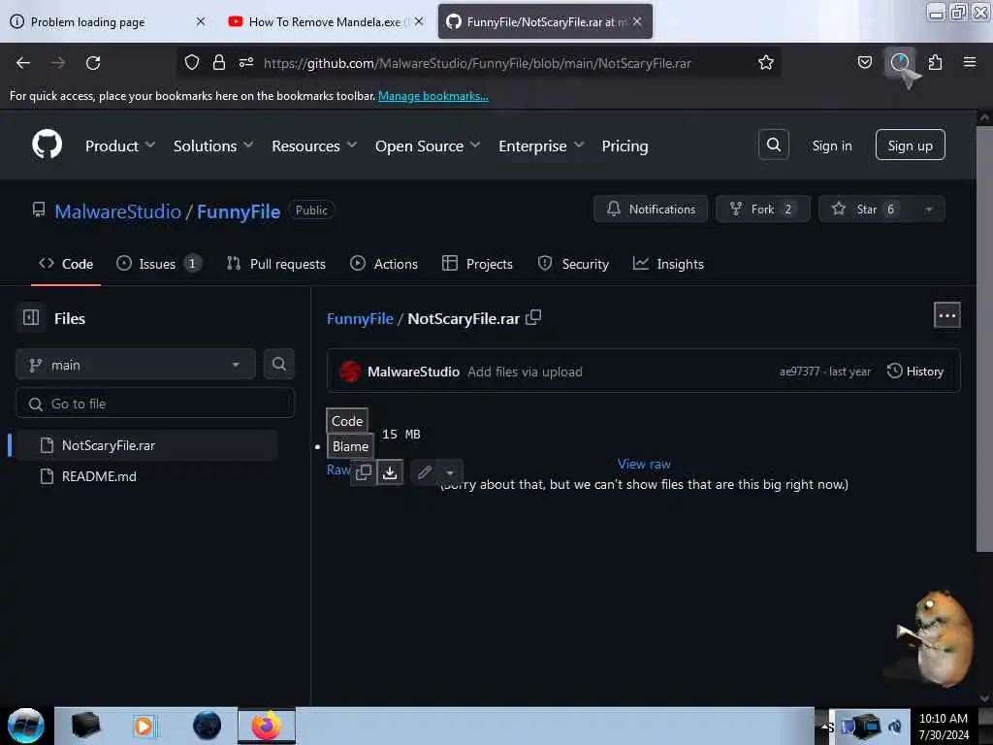Star the FunnyFile repository
Viewport: 993px width, 745px height.
pyautogui.click(x=866, y=210)
